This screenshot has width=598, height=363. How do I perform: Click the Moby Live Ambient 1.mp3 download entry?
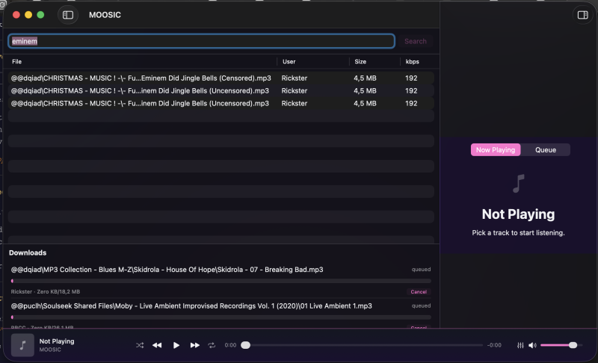[x=191, y=306]
